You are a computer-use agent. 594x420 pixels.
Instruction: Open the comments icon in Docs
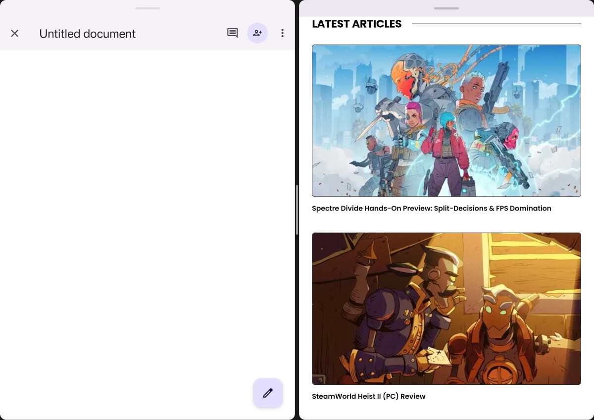pos(232,33)
